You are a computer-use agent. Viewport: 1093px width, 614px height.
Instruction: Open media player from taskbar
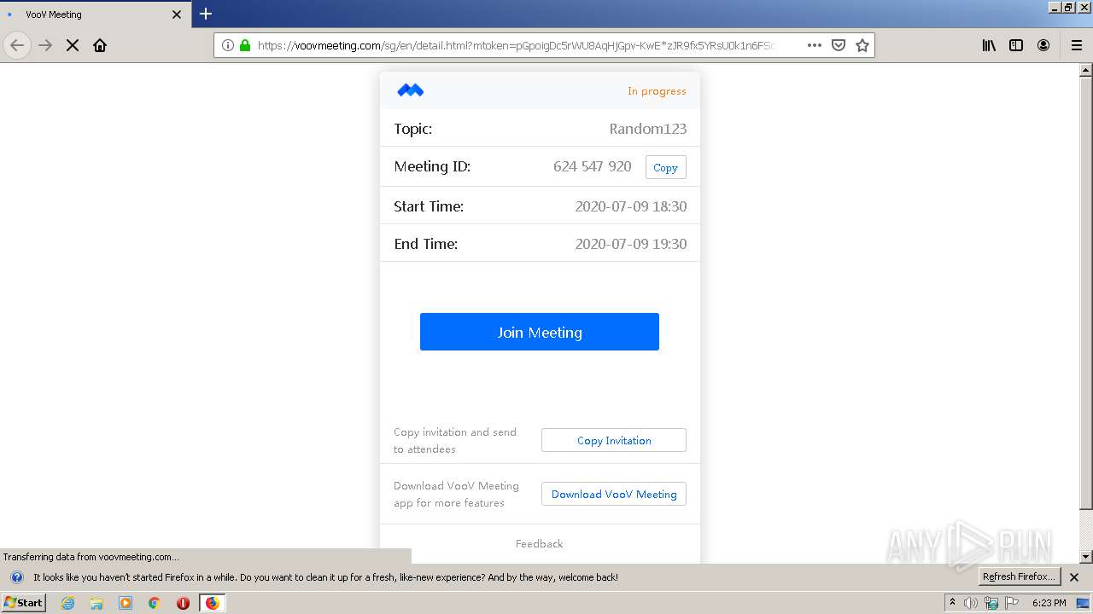[126, 603]
